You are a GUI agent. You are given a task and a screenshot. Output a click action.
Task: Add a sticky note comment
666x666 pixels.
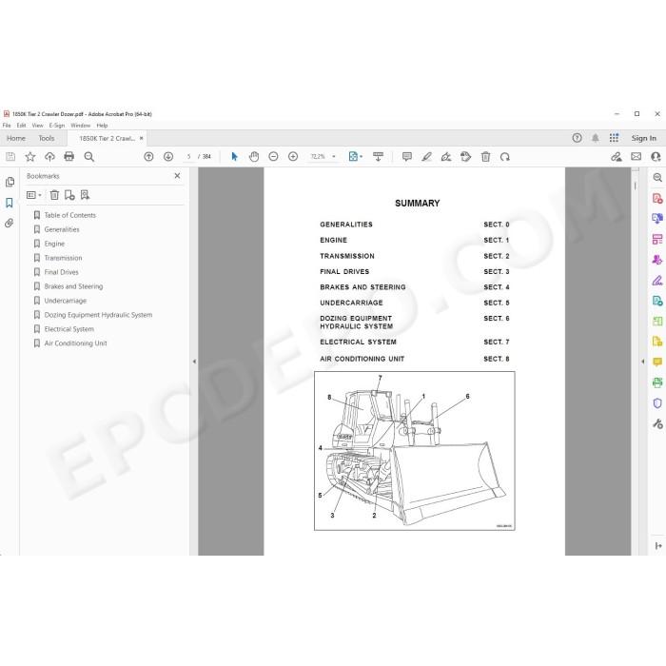click(407, 157)
